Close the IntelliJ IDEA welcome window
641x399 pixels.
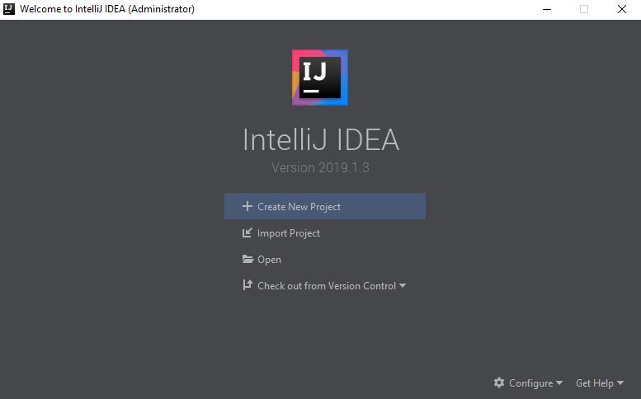point(622,9)
